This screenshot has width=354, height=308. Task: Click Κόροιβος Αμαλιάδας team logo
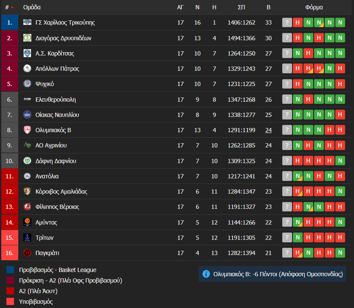click(27, 191)
